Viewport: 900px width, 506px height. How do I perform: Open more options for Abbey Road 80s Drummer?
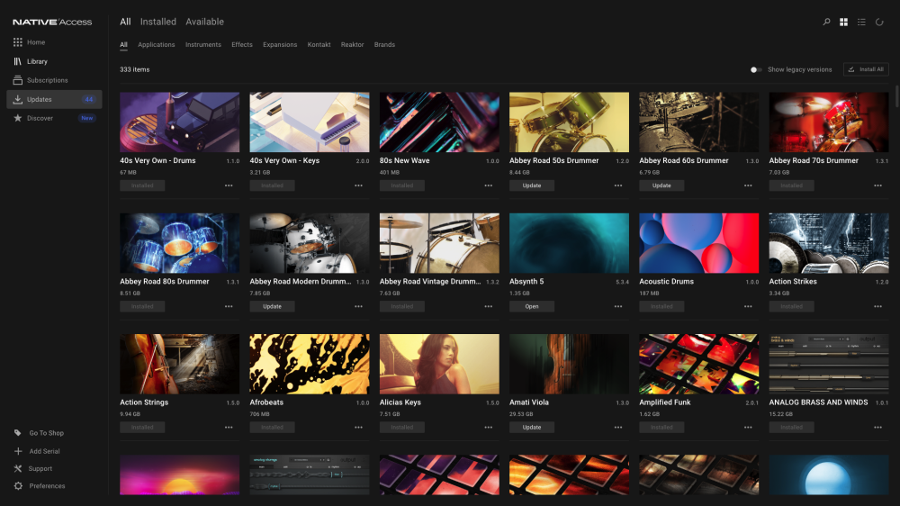[x=229, y=307]
